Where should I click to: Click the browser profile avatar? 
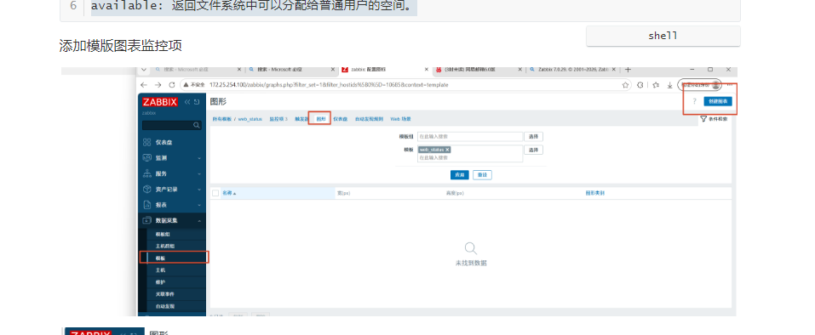(x=716, y=85)
